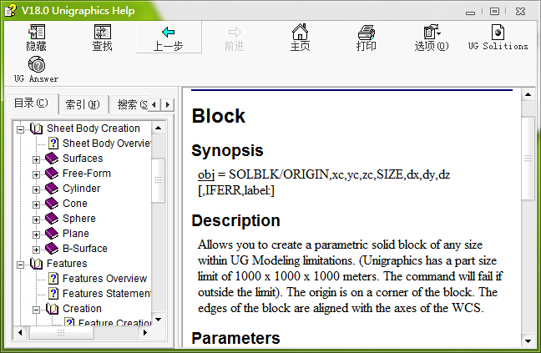Click the Plane purple book icon
The image size is (541, 353).
pos(52,234)
